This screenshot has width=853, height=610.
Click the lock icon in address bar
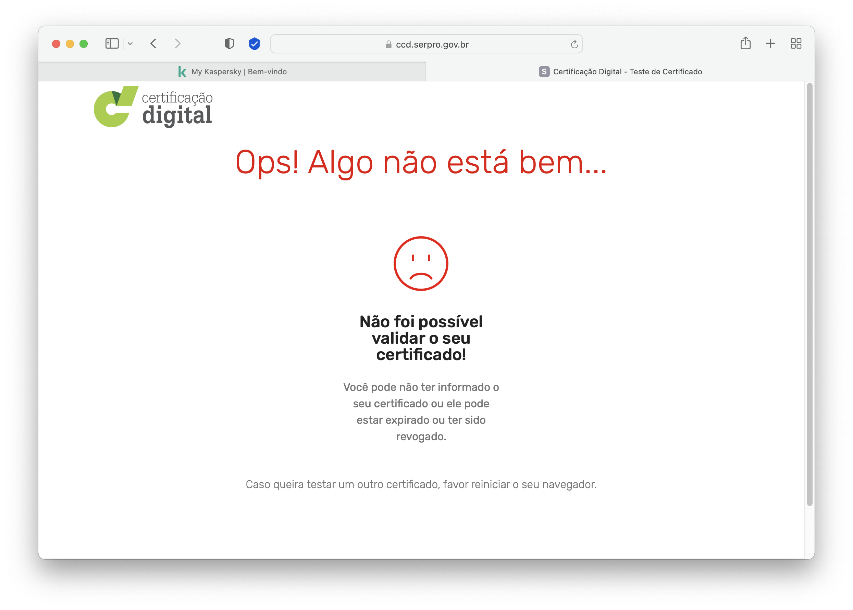click(x=389, y=44)
